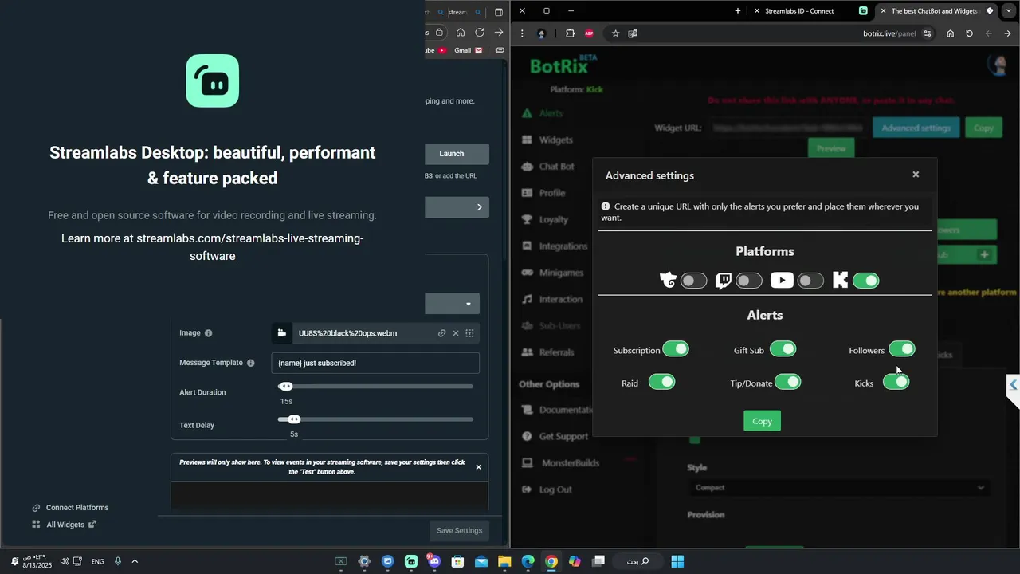Open Chrome from the taskbar

click(551, 561)
